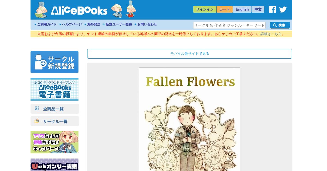Focus the circle and keyword search field

(229, 25)
